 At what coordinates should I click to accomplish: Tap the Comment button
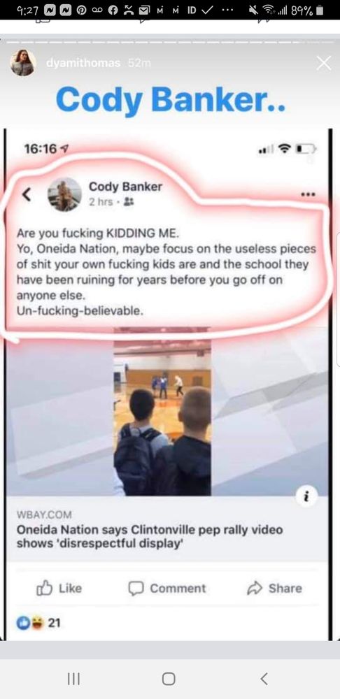167,588
